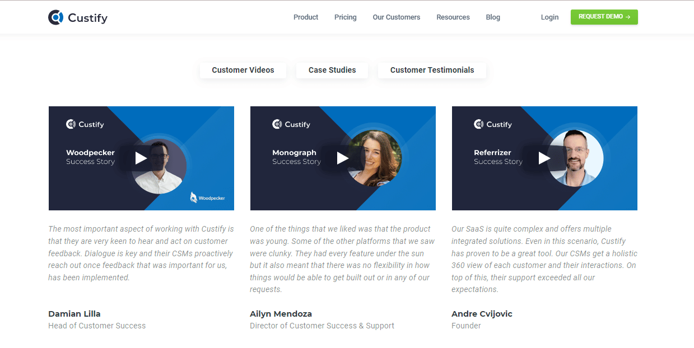Image resolution: width=694 pixels, height=348 pixels.
Task: Select the name Ailyn Mendoza
Action: click(281, 314)
